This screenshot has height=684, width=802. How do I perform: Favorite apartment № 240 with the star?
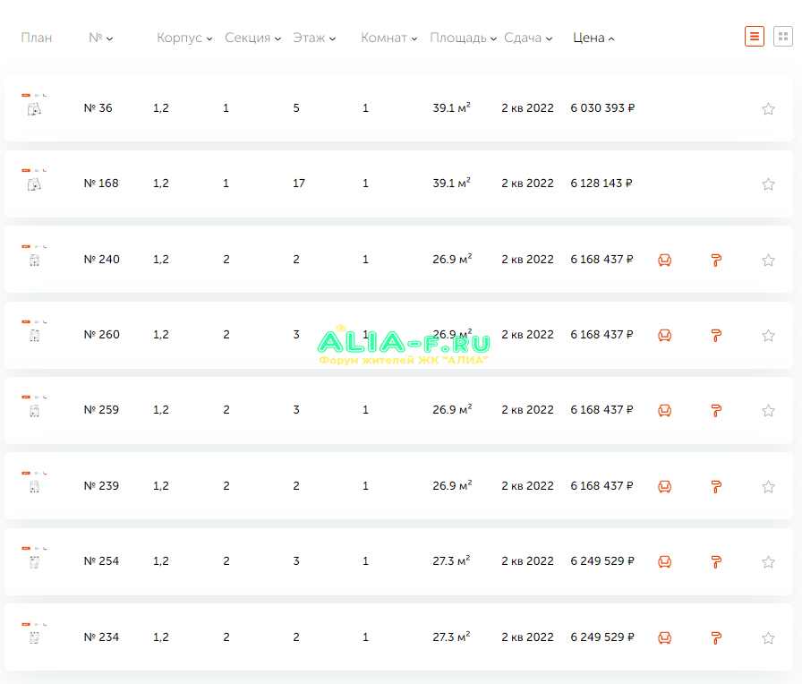point(768,260)
